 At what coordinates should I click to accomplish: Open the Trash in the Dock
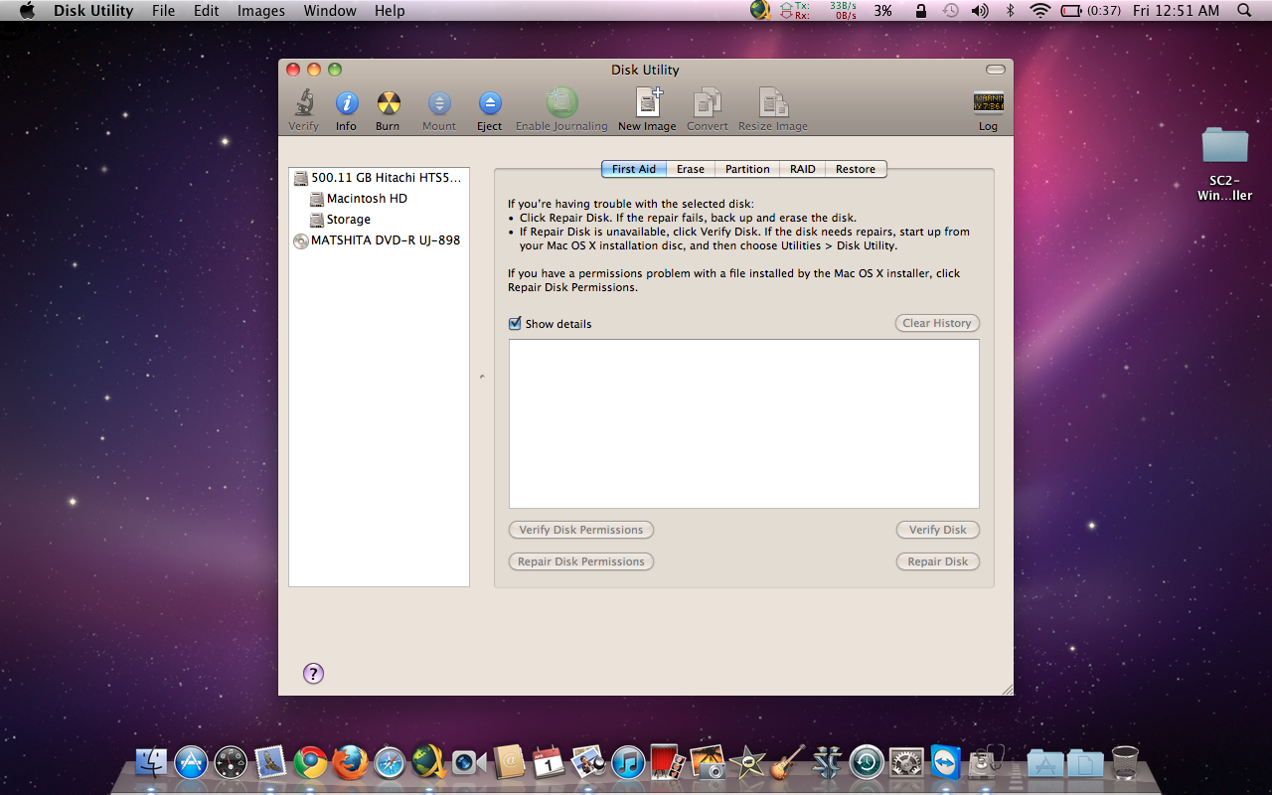pyautogui.click(x=1125, y=762)
